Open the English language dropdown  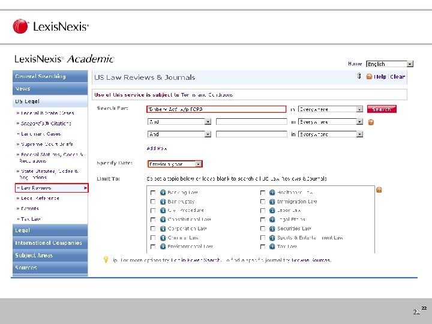[x=389, y=64]
